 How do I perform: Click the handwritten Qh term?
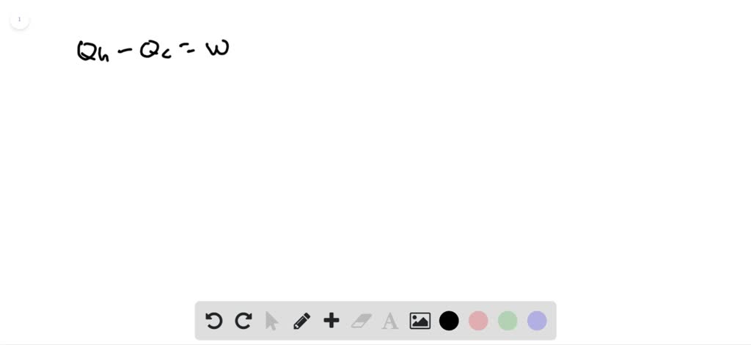pos(93,51)
